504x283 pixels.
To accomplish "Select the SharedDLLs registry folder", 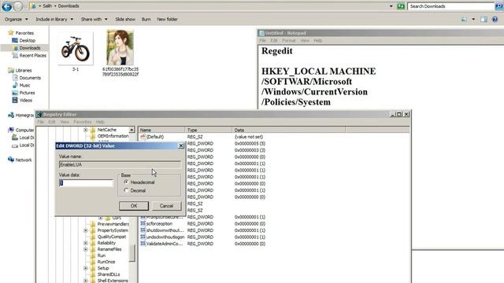I will coord(109,274).
